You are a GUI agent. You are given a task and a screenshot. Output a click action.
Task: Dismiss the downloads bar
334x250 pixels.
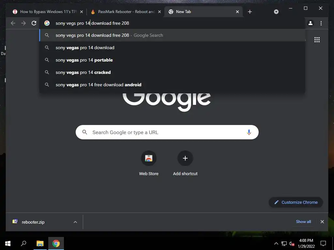(x=322, y=222)
